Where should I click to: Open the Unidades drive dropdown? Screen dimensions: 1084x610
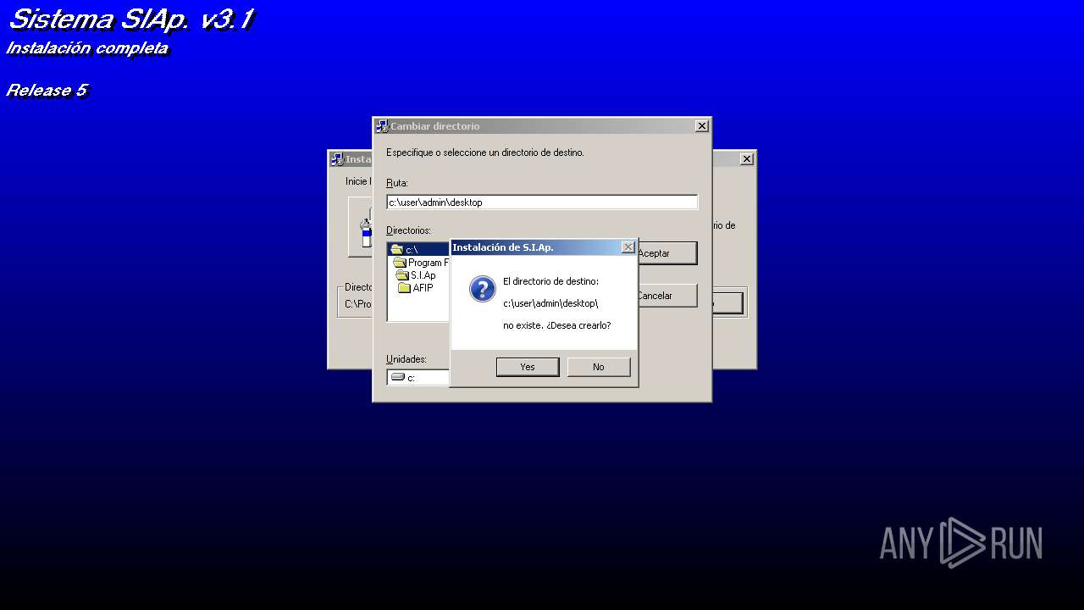418,377
